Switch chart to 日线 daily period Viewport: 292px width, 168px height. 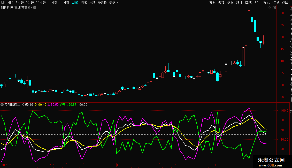coord(75,2)
